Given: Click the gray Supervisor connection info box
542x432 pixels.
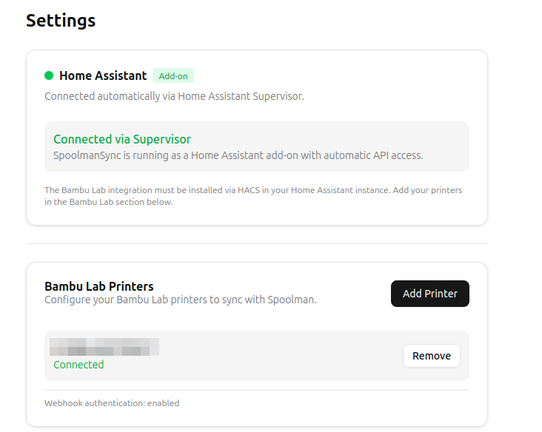Looking at the screenshot, I should (257, 146).
